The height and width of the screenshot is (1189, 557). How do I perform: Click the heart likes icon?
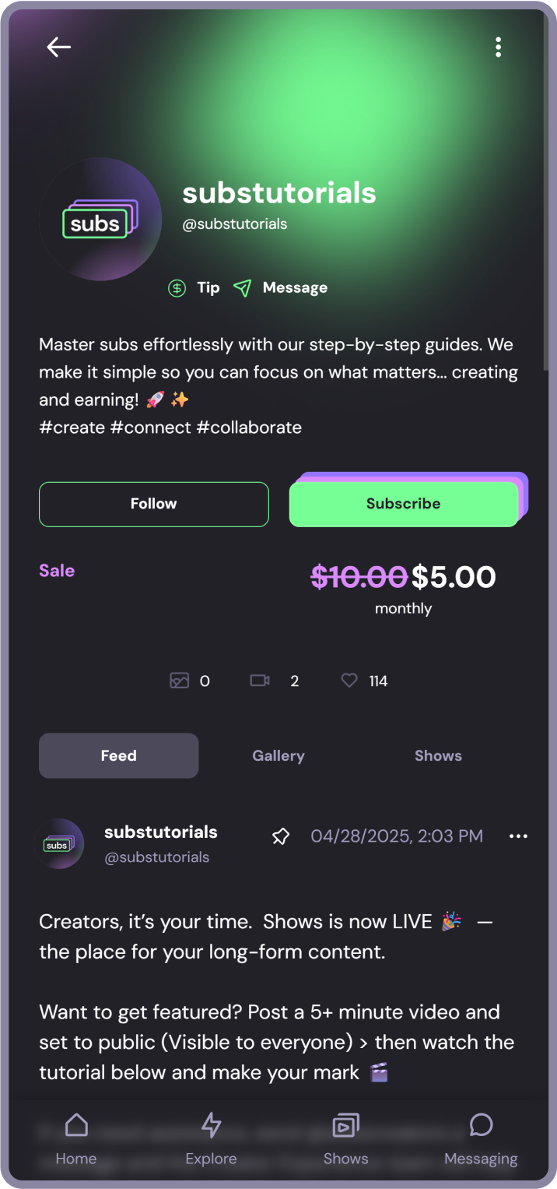click(x=349, y=681)
